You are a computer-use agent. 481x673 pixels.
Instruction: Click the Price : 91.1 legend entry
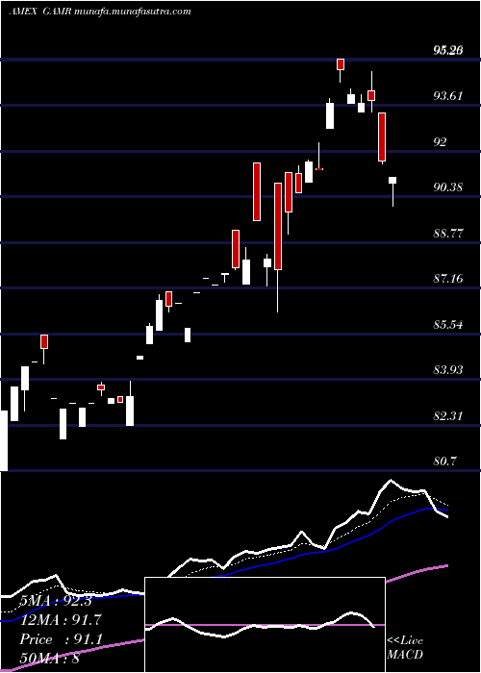click(61, 639)
